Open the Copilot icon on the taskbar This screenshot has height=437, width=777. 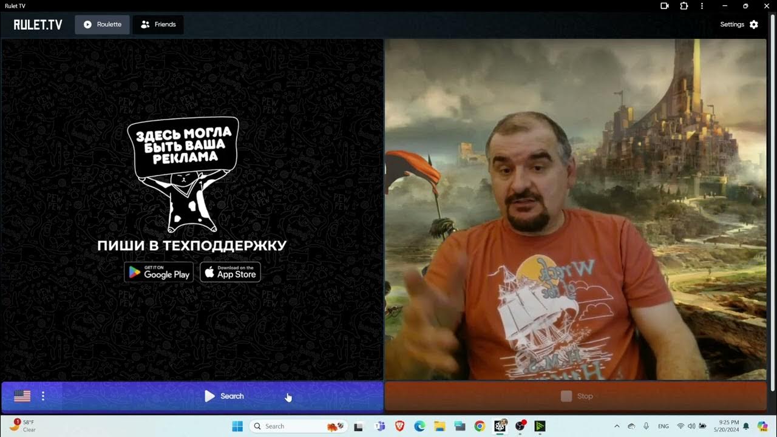[762, 426]
